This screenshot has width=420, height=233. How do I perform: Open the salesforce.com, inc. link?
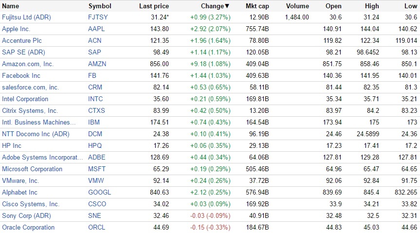[x=30, y=88]
